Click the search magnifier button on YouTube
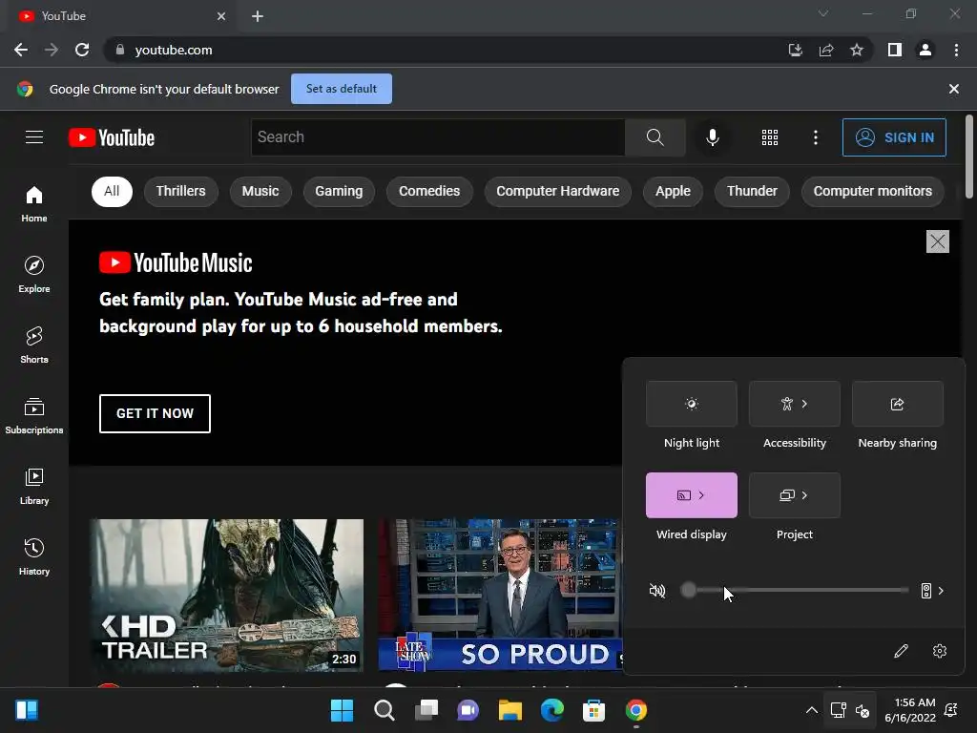Screen dimensions: 977x733 point(655,137)
